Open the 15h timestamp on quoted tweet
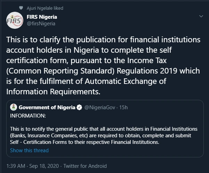This screenshot has height=173, width=209. pos(123,107)
